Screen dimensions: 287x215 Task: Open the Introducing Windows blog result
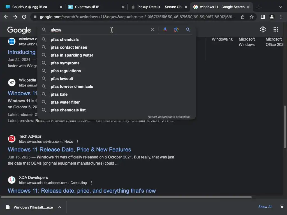(22, 52)
